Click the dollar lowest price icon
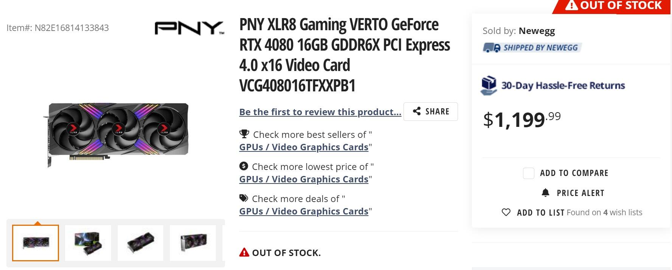Screen dimensions: 672x270 point(244,166)
